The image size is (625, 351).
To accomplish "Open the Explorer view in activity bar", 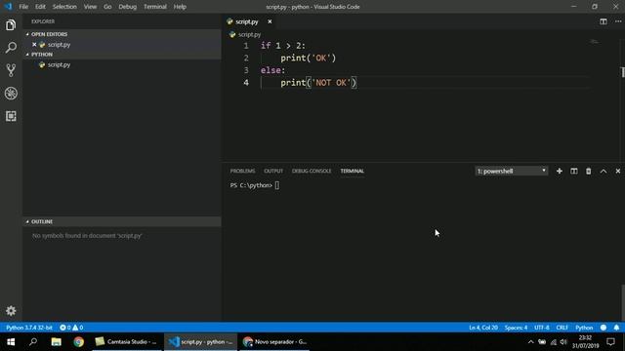I will tap(11, 25).
